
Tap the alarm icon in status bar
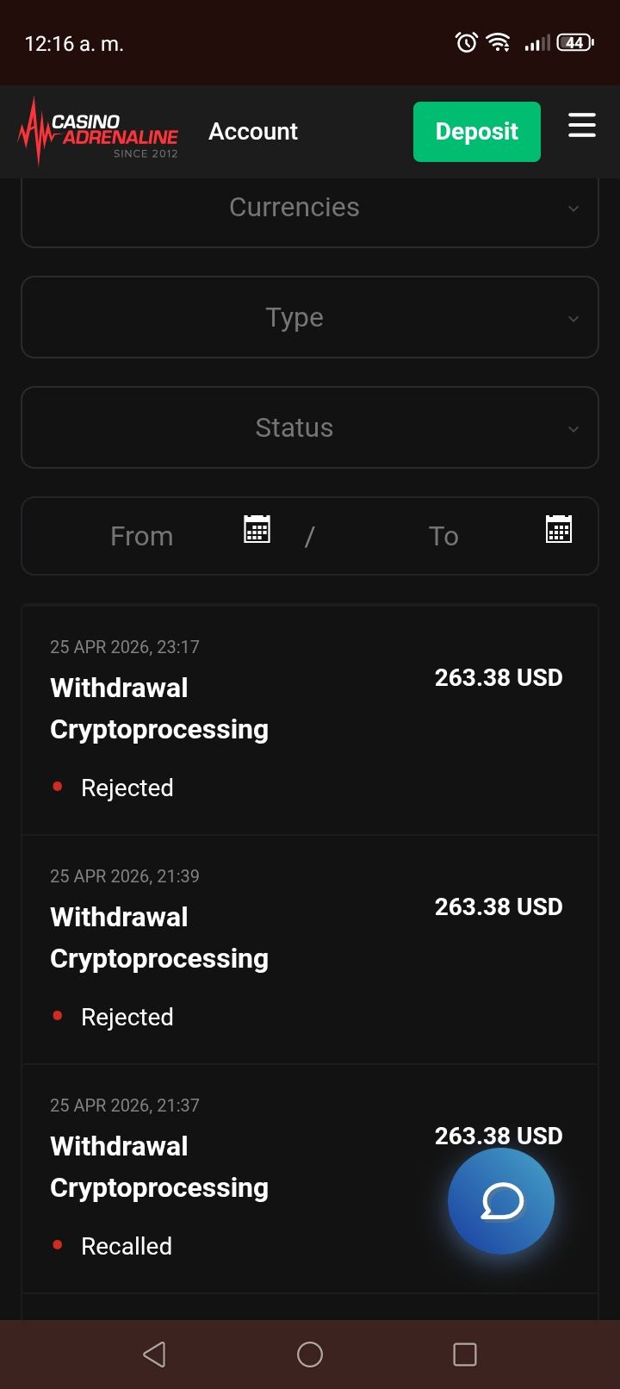click(466, 42)
